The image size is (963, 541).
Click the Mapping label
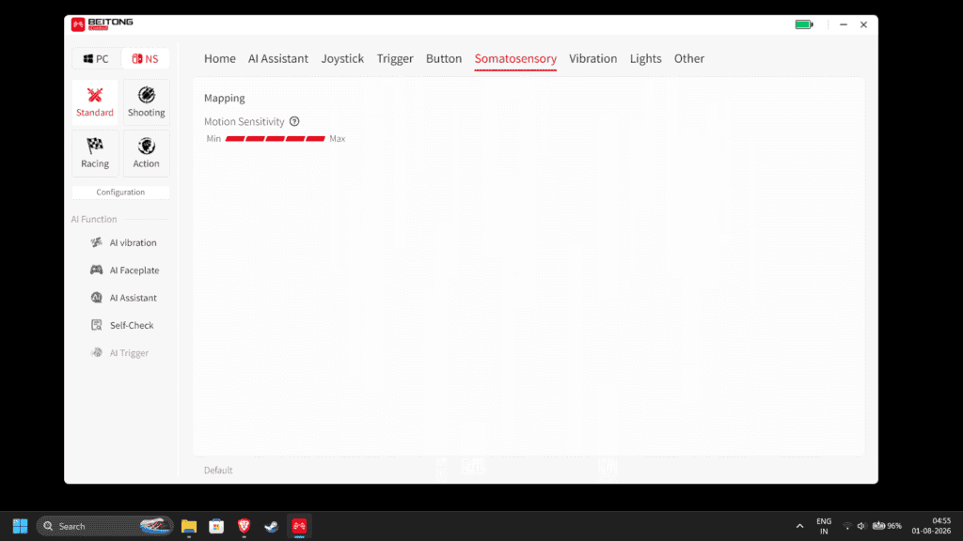224,98
